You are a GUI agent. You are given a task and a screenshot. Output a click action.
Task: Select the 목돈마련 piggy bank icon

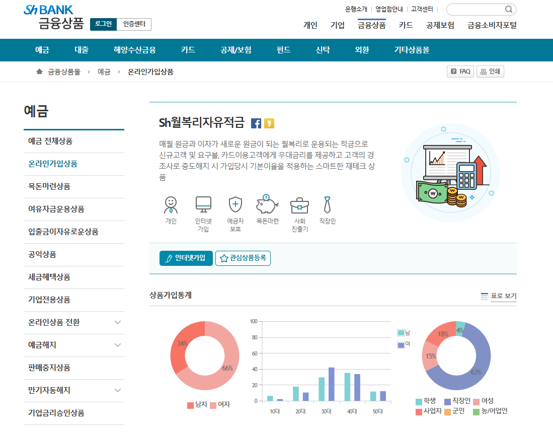tap(267, 204)
